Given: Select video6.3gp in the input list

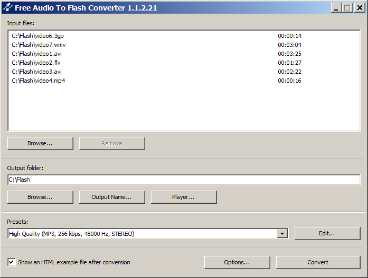Looking at the screenshot, I should coord(38,36).
